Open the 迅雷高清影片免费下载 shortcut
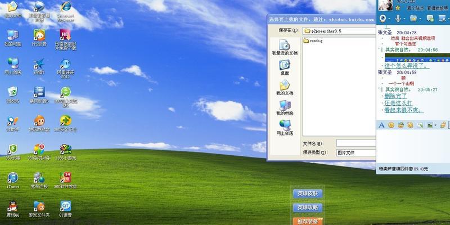This screenshot has height=225, width=450. (65, 39)
